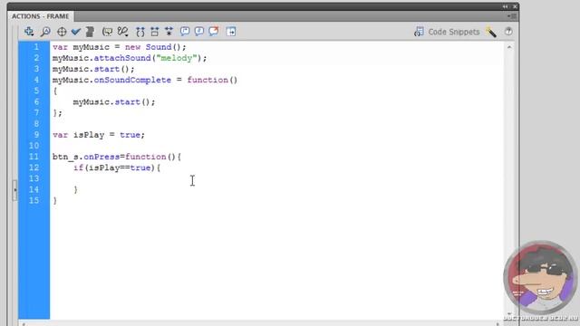Open Code Snippets panel
The height and width of the screenshot is (326, 580).
pyautogui.click(x=447, y=32)
